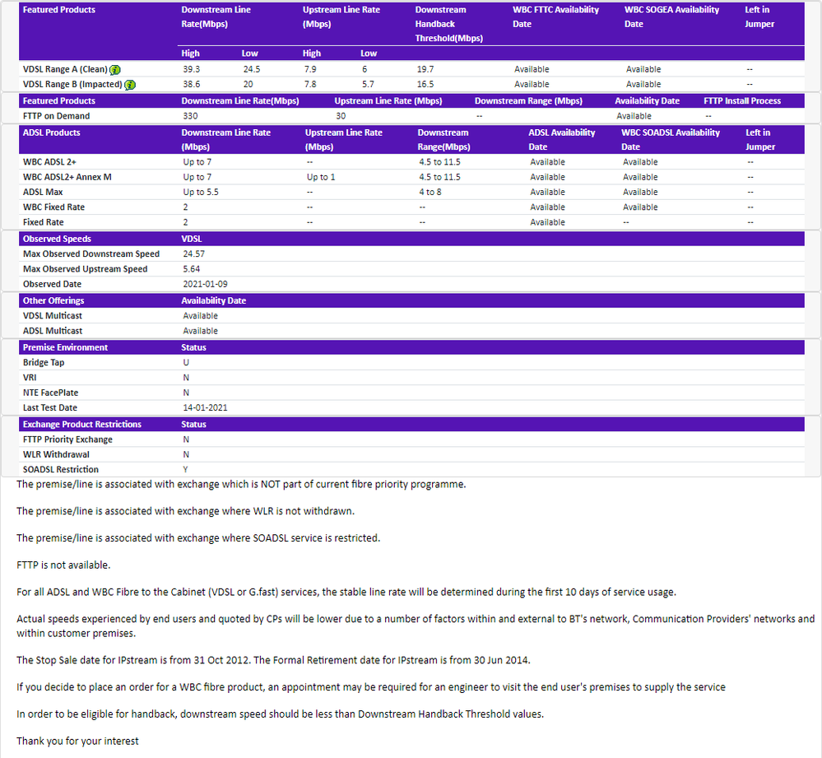Viewport: 822px width, 758px height.
Task: Click the FTTP Install Process column header
Action: click(x=741, y=101)
